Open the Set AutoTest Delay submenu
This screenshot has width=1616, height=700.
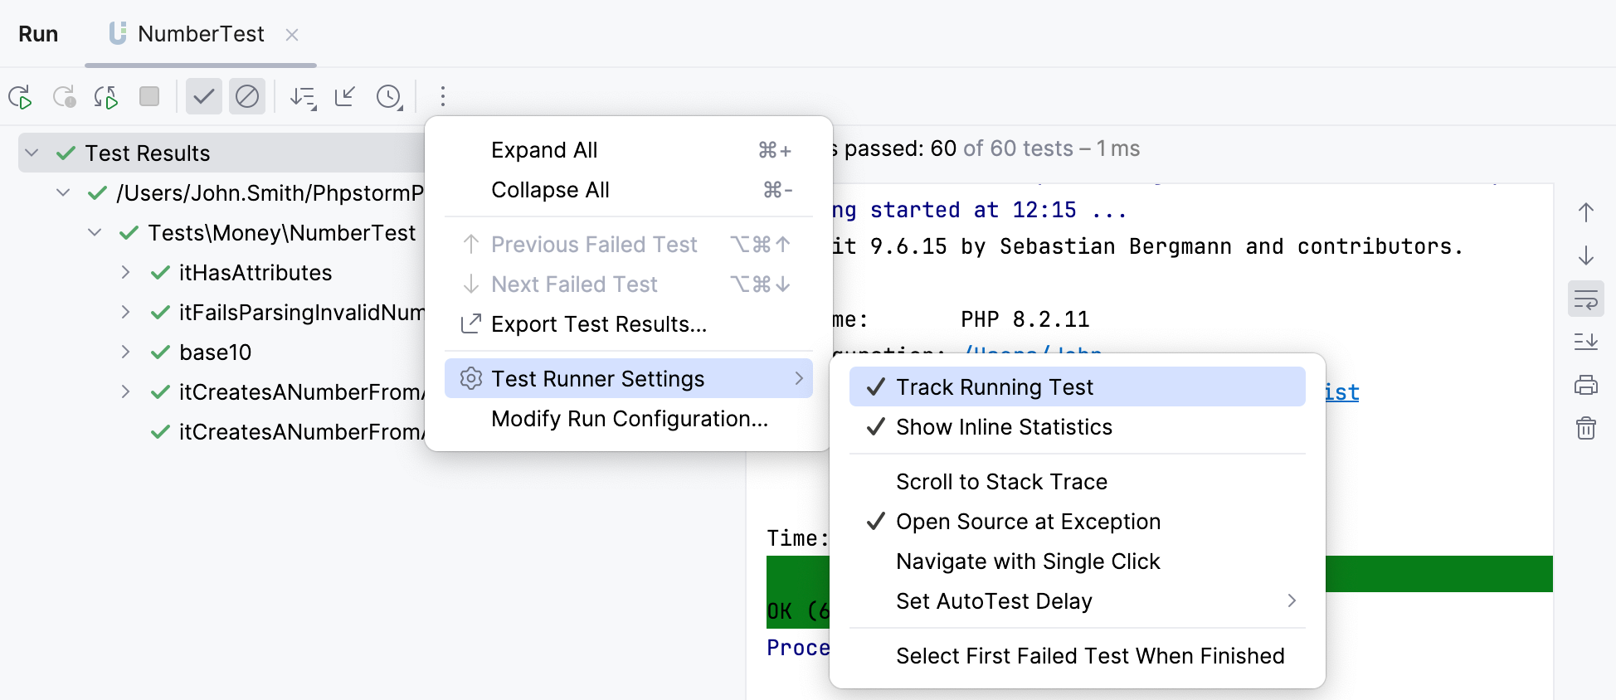(x=994, y=600)
